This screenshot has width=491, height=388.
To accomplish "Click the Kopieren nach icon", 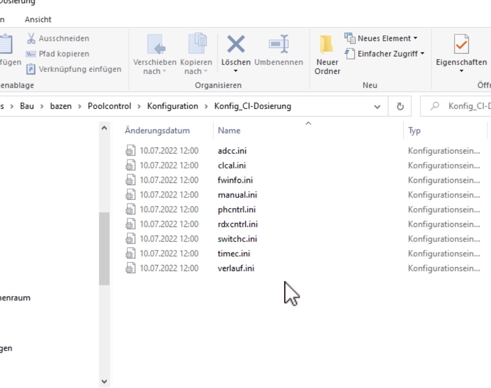I will [197, 43].
